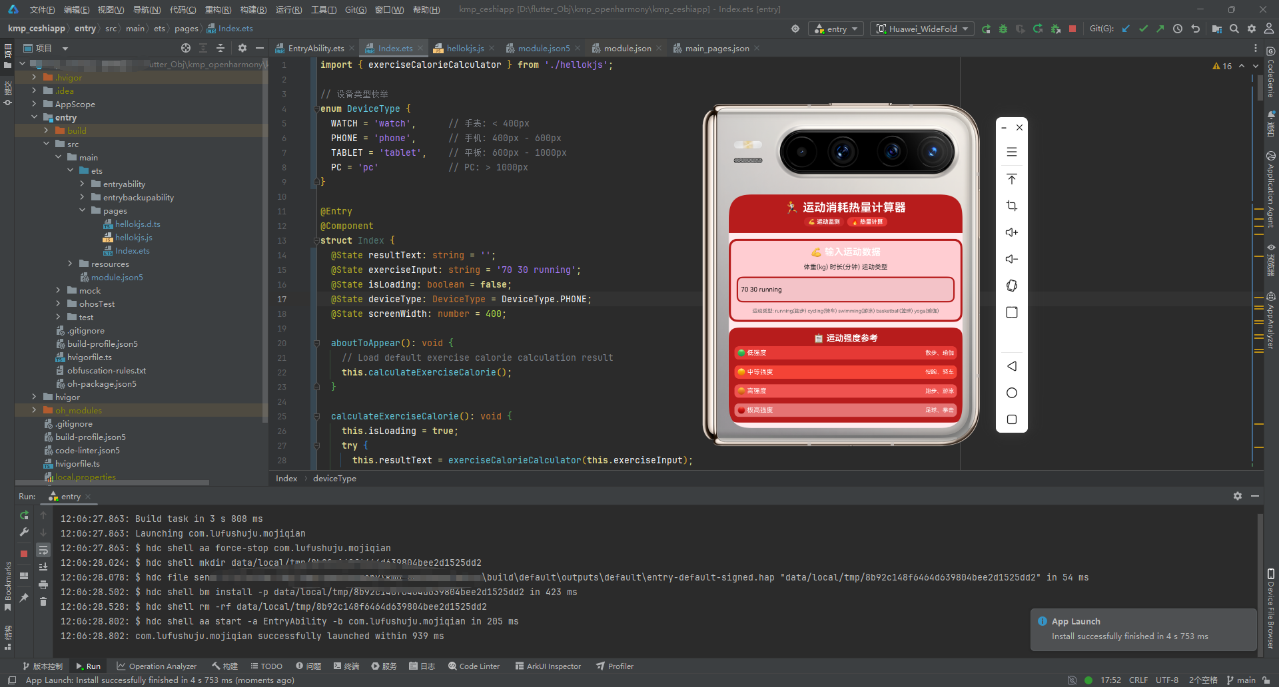
Task: Expand the resources folder
Action: [x=70, y=264]
